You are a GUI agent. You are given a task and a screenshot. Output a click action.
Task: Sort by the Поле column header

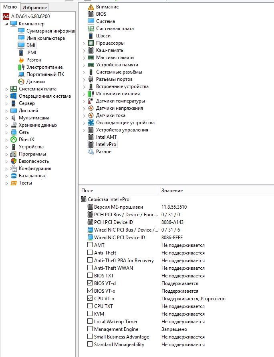pos(119,191)
